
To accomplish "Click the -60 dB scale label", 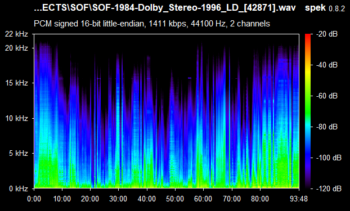I will click(327, 96).
